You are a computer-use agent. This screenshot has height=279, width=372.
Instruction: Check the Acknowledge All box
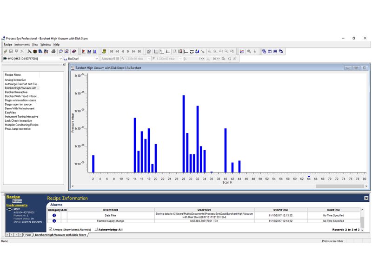click(96, 229)
